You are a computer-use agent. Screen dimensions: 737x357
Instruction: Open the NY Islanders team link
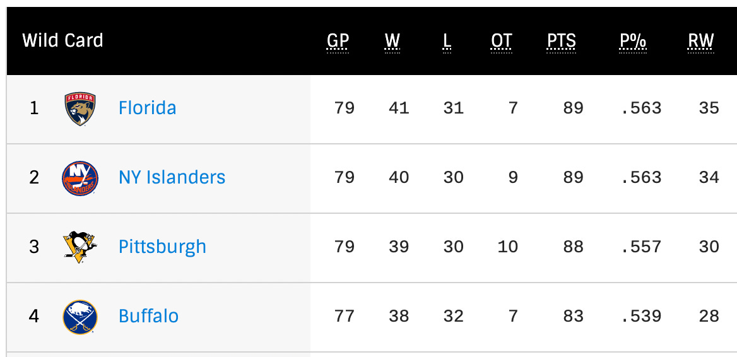pos(172,177)
